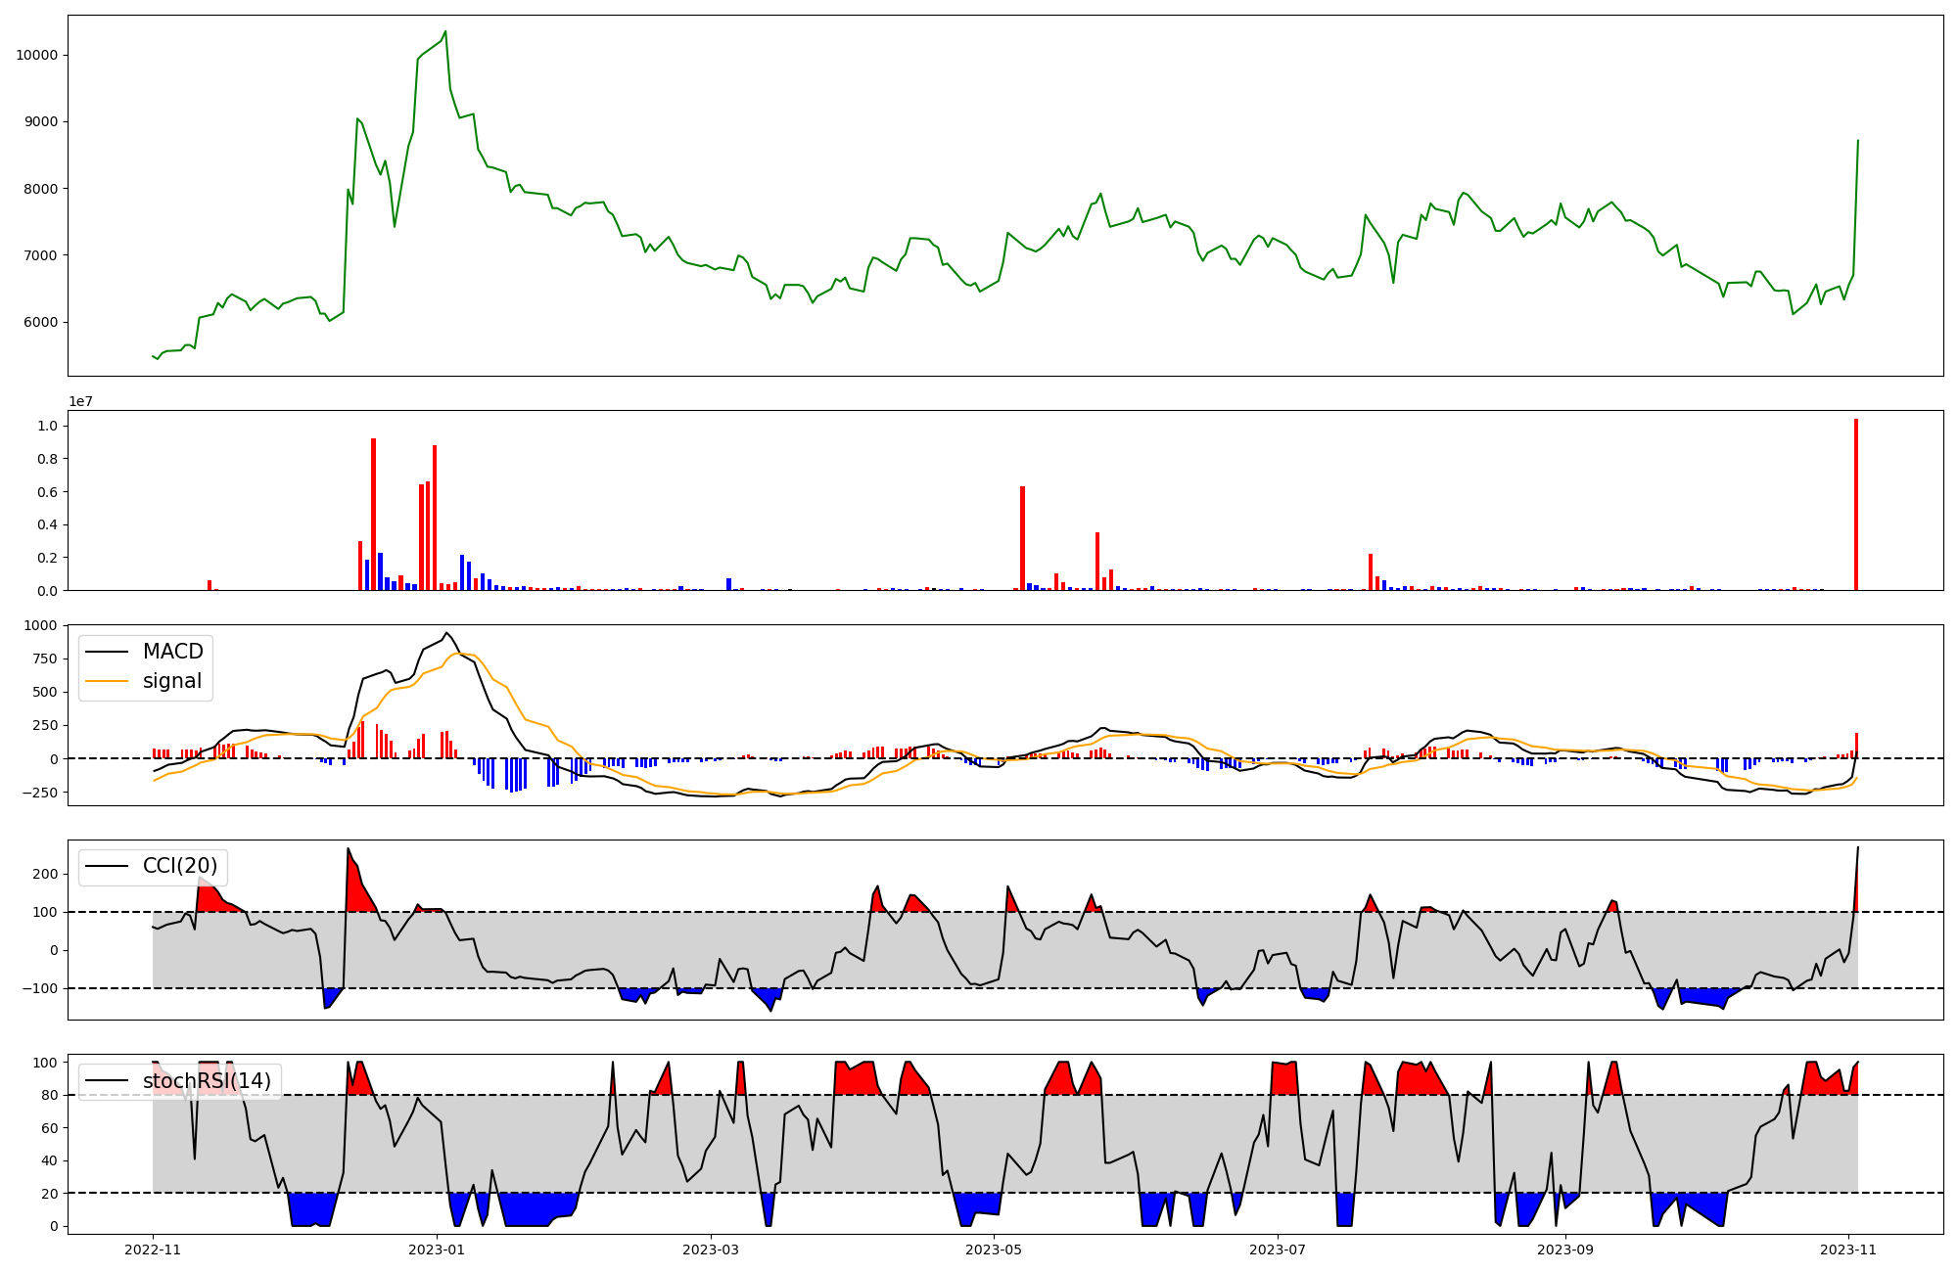
Task: Click the 1e7 volume scale label
Action: [80, 401]
